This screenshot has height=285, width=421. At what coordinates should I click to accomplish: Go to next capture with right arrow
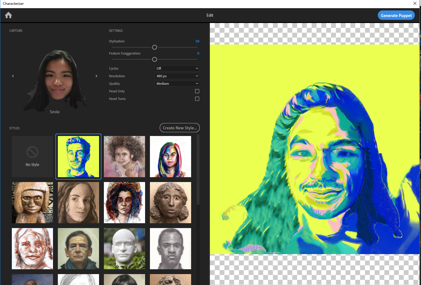point(96,76)
